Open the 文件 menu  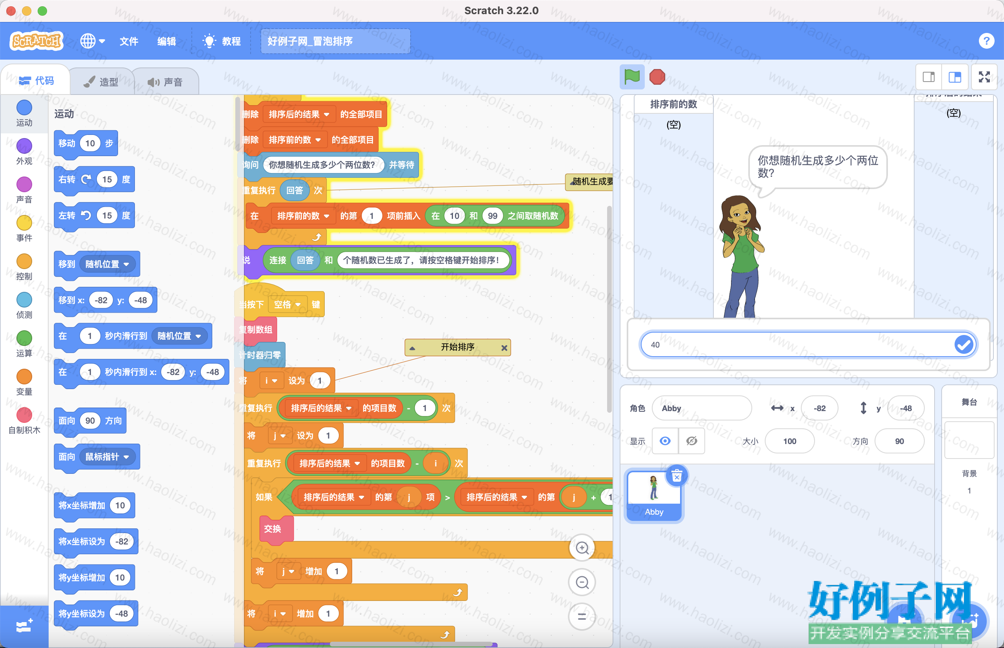(x=129, y=41)
